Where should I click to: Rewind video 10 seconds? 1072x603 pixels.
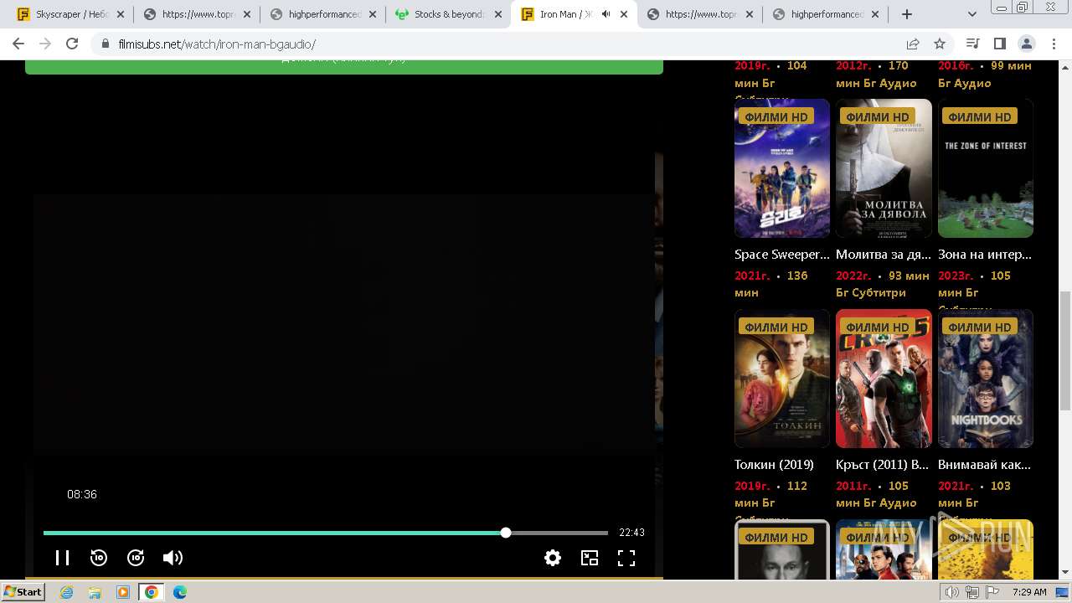(99, 558)
